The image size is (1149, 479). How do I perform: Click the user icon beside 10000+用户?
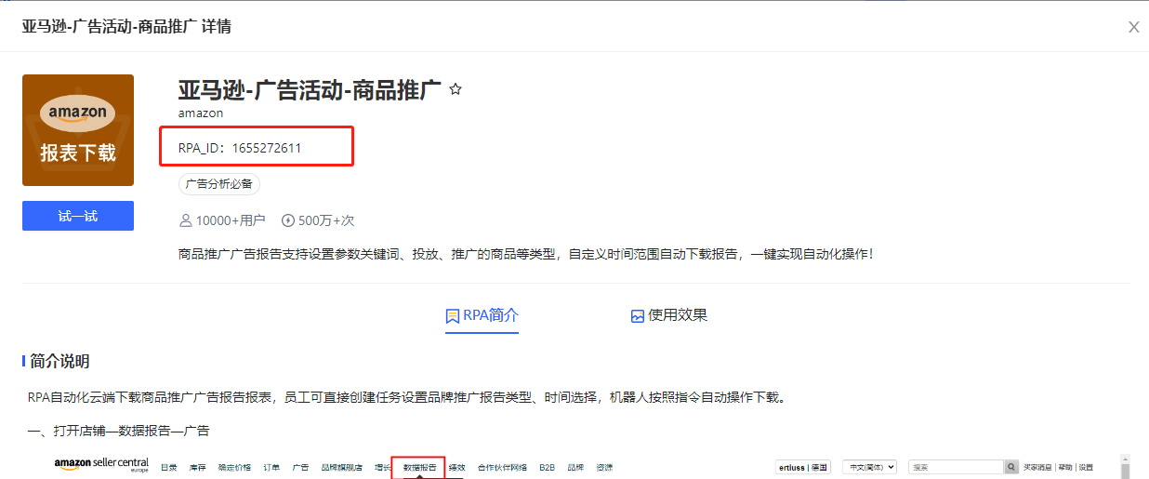coord(185,220)
